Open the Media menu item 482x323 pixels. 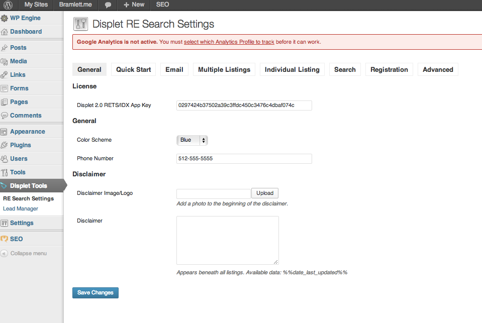[x=32, y=61]
